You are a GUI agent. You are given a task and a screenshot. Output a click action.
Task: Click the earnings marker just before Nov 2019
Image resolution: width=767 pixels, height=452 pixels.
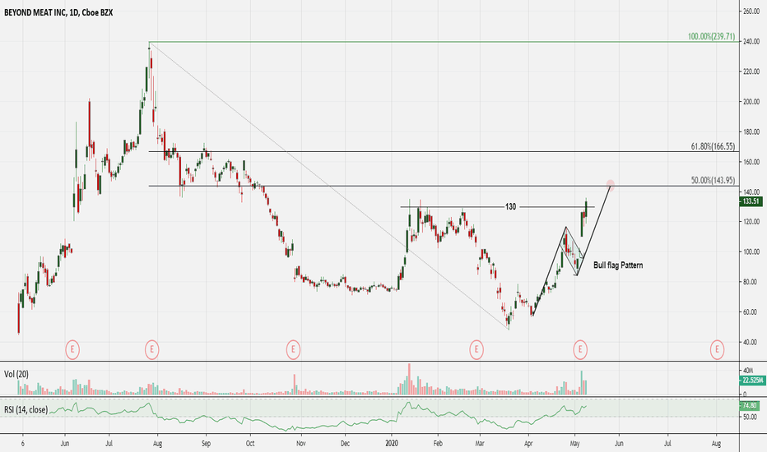point(293,349)
